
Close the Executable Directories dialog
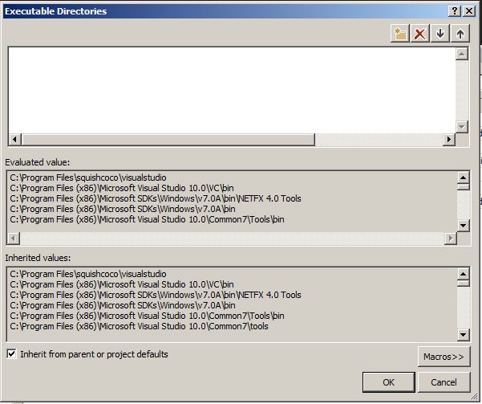[469, 11]
